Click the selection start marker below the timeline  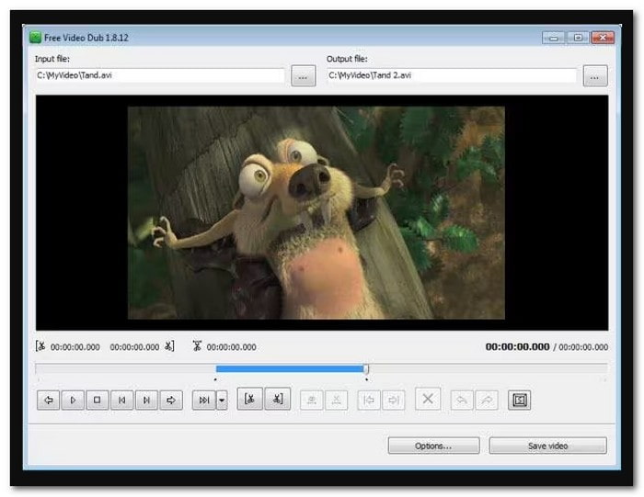[x=215, y=379]
